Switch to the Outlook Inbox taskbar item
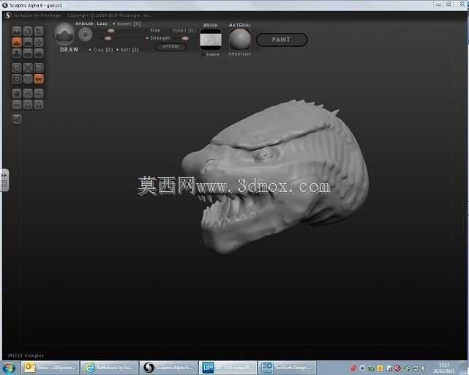Viewport: 469px width, 375px height. click(50, 368)
